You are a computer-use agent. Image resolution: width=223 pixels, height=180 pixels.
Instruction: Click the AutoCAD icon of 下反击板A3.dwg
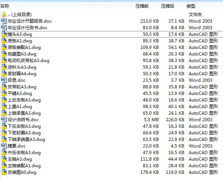[4, 126]
